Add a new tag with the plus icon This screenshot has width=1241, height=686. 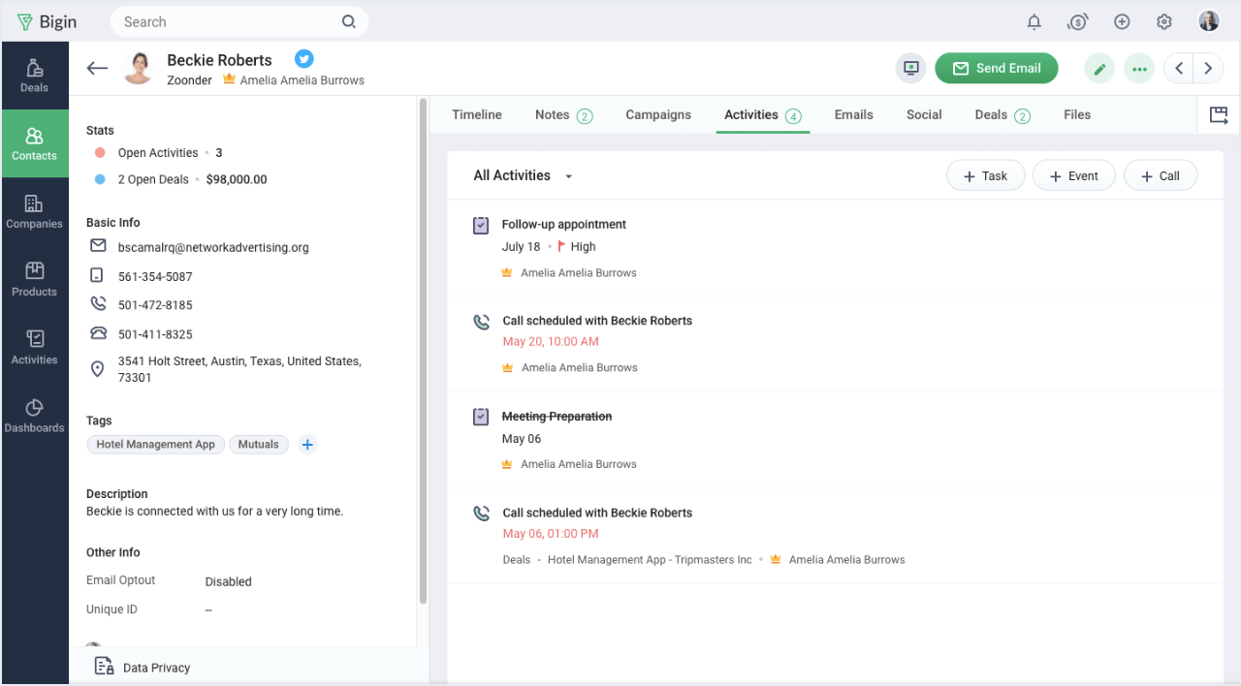[307, 444]
